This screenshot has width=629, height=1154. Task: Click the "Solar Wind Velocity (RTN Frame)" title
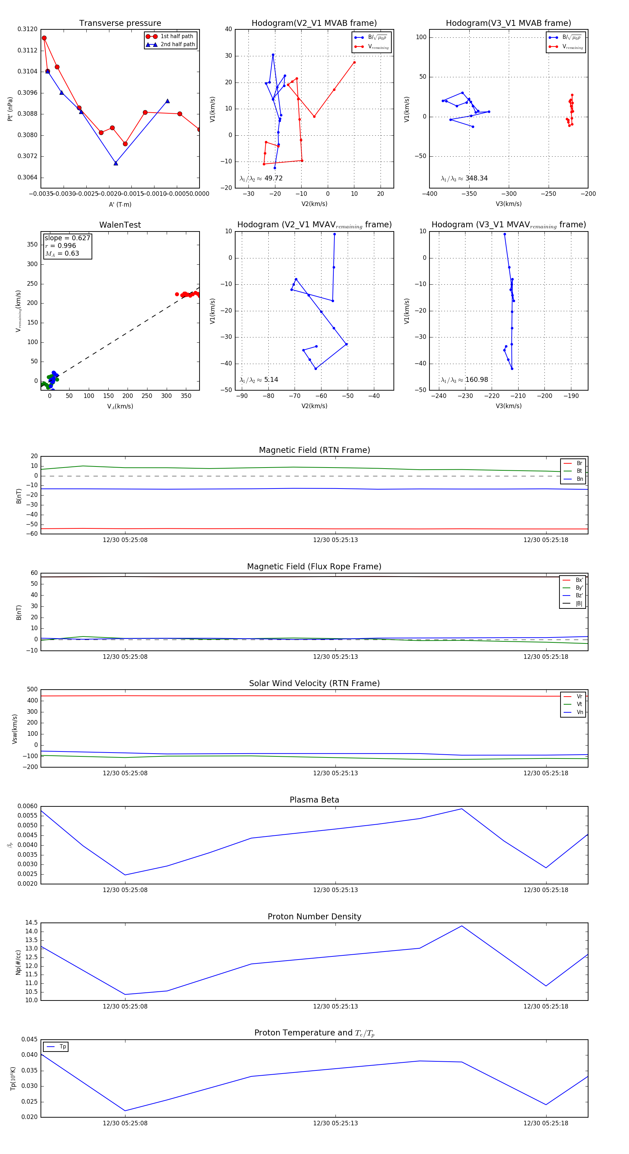(x=314, y=683)
